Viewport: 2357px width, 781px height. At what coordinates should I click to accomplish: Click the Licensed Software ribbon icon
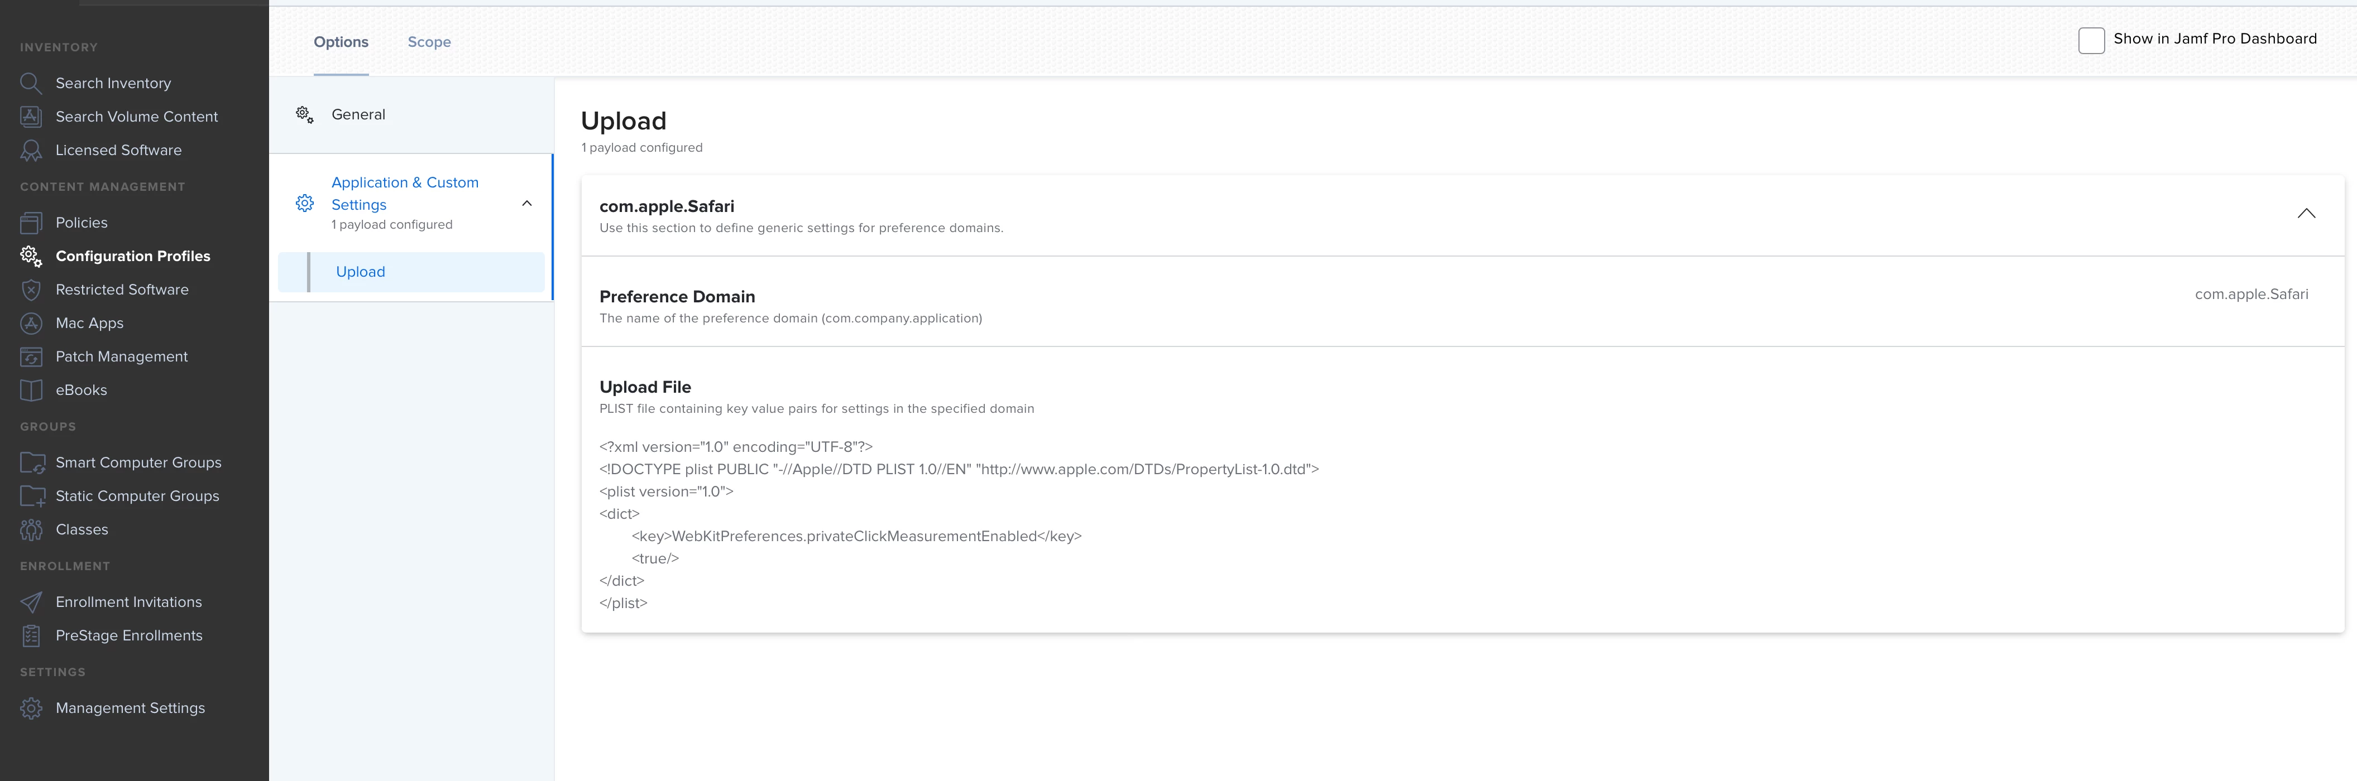click(31, 150)
